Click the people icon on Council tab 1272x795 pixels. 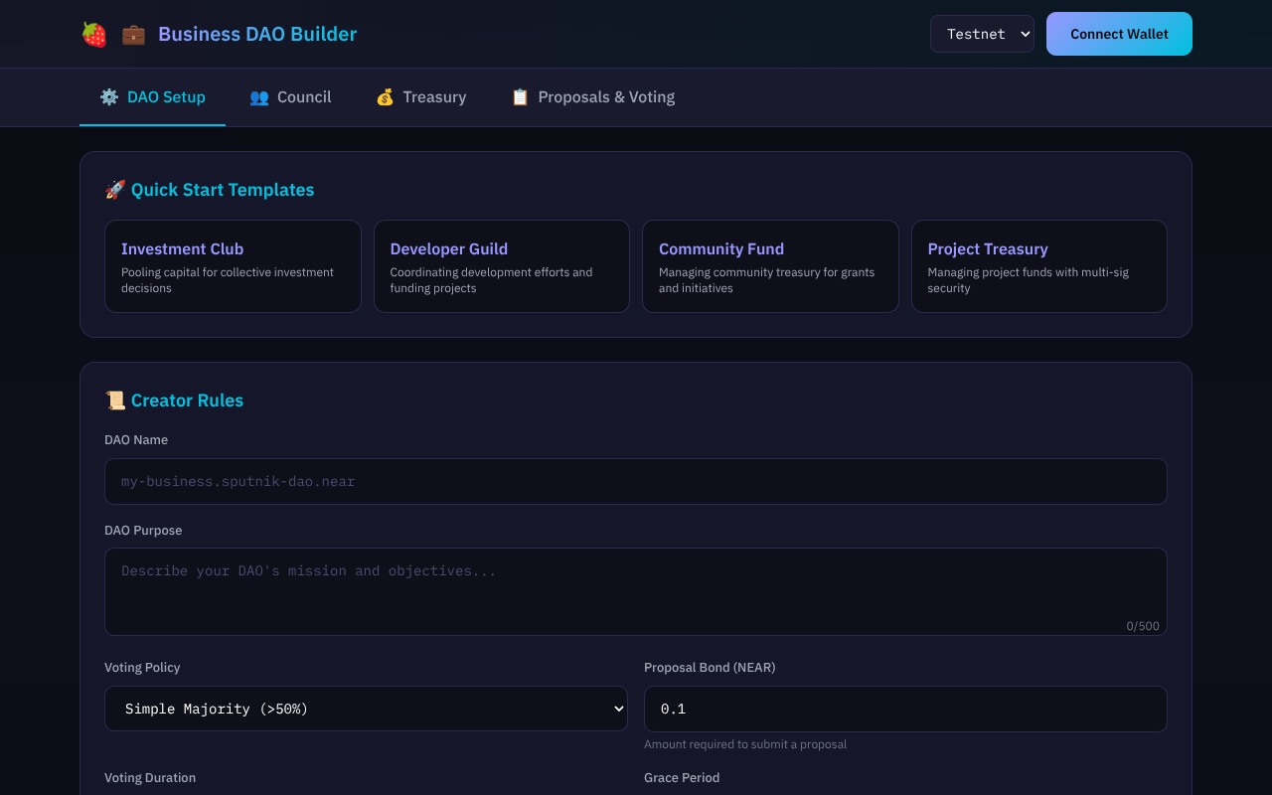pyautogui.click(x=258, y=96)
